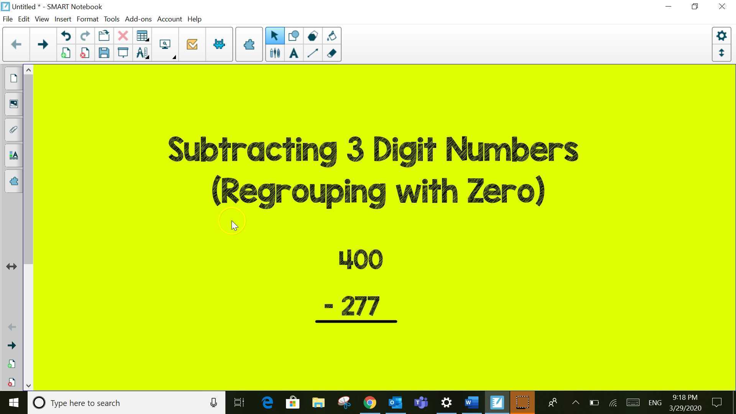Open the table insert dropdown arrow
The image size is (736, 414).
coord(147,40)
